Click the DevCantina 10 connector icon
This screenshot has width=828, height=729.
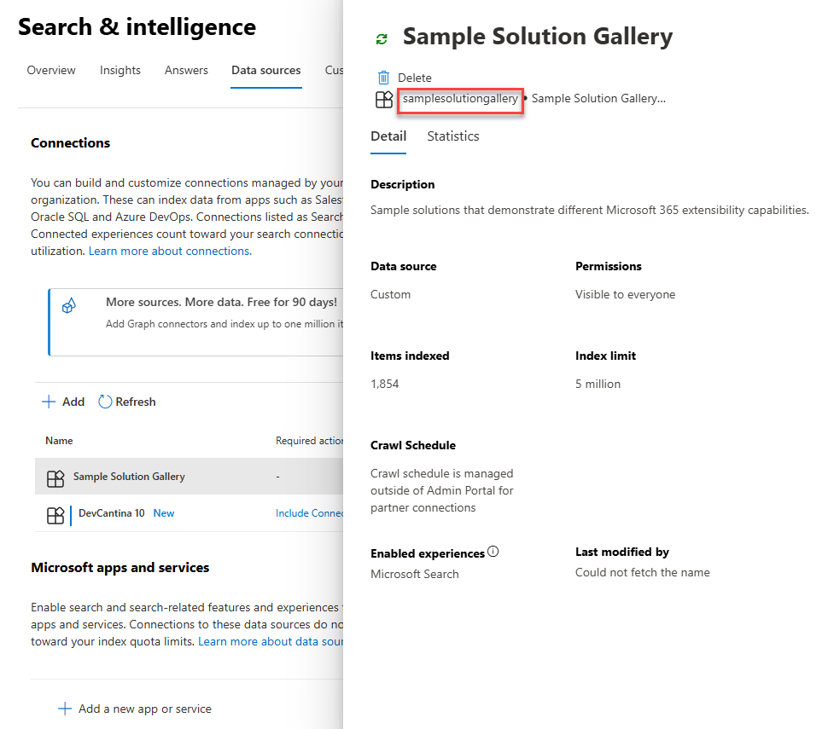tap(55, 515)
